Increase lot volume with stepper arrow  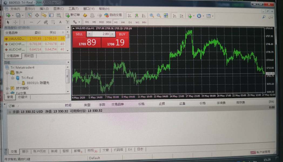pos(112,34)
